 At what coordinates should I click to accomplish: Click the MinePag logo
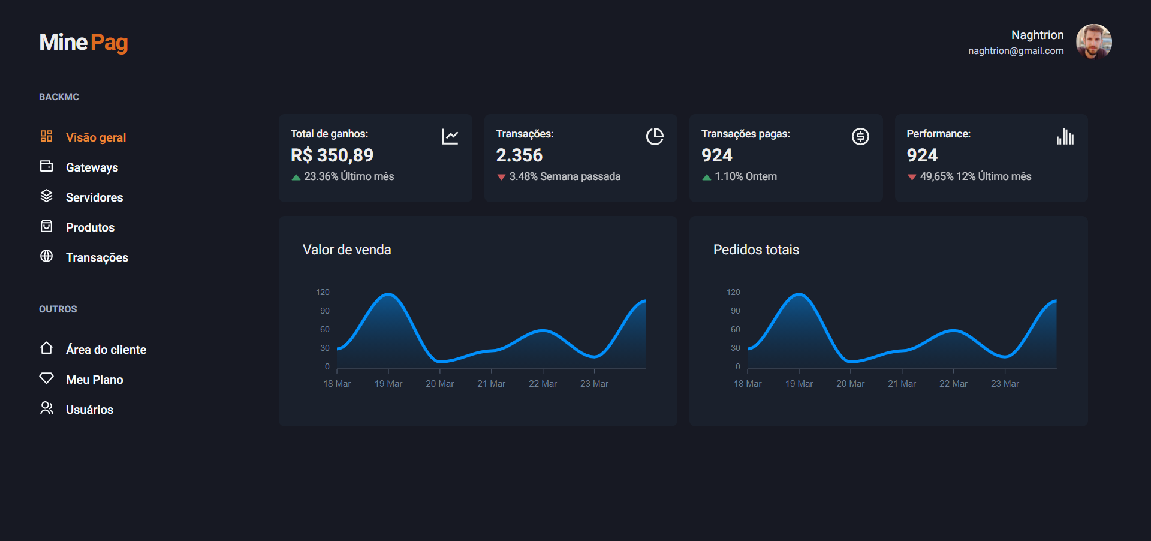point(83,42)
